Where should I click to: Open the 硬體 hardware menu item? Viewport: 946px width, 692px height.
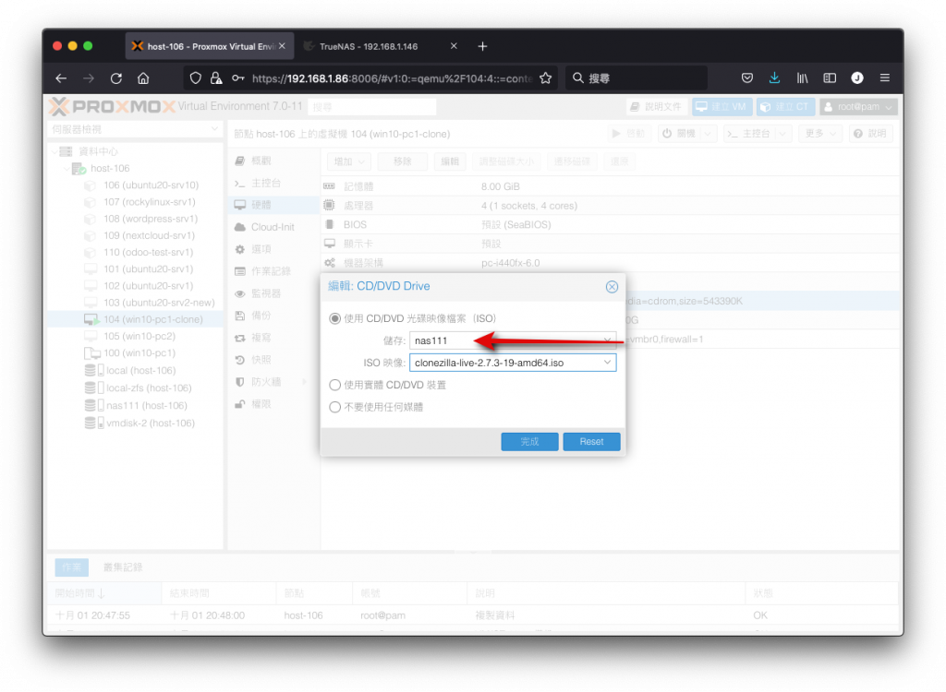click(x=273, y=205)
